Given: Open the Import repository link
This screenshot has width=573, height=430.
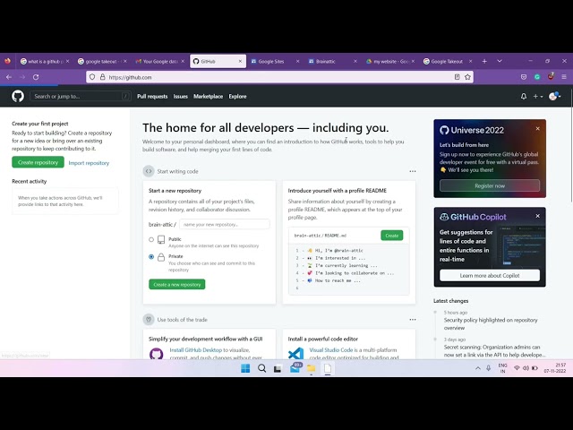Looking at the screenshot, I should pos(89,163).
